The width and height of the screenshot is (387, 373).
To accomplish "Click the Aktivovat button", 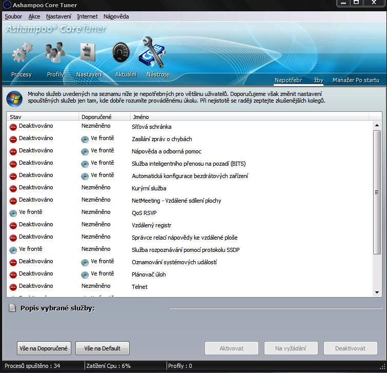I will tap(232, 348).
